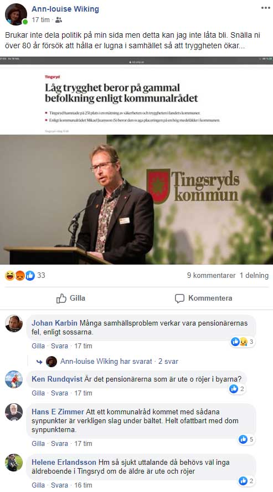Open the post options three-dot menu
Image resolution: width=273 pixels, height=492 pixels.
pos(265,8)
